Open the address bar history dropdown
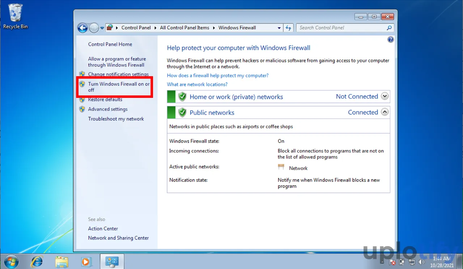The width and height of the screenshot is (463, 269). click(x=279, y=28)
